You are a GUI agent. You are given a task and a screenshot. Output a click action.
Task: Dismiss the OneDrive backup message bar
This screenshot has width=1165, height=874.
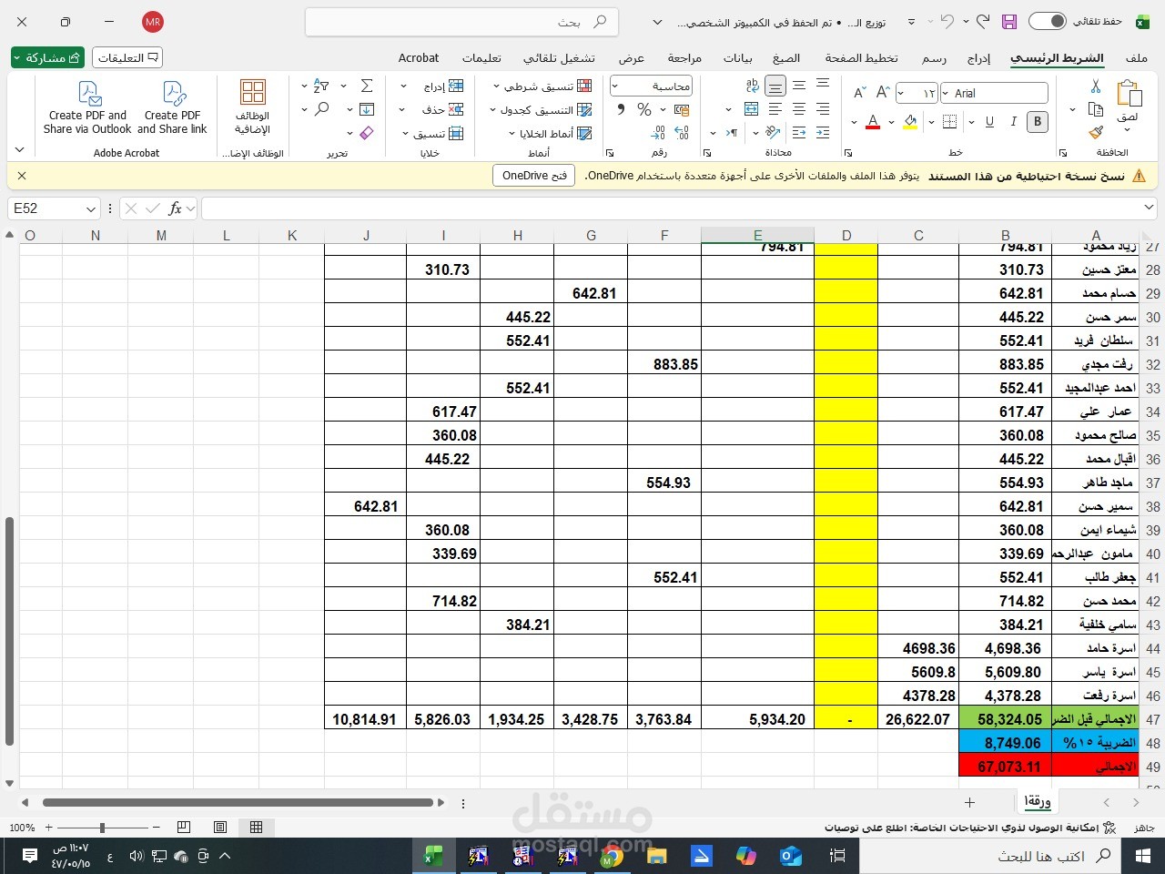22,176
